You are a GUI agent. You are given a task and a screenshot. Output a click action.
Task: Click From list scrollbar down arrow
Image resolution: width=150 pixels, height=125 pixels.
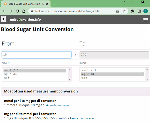[69, 79]
